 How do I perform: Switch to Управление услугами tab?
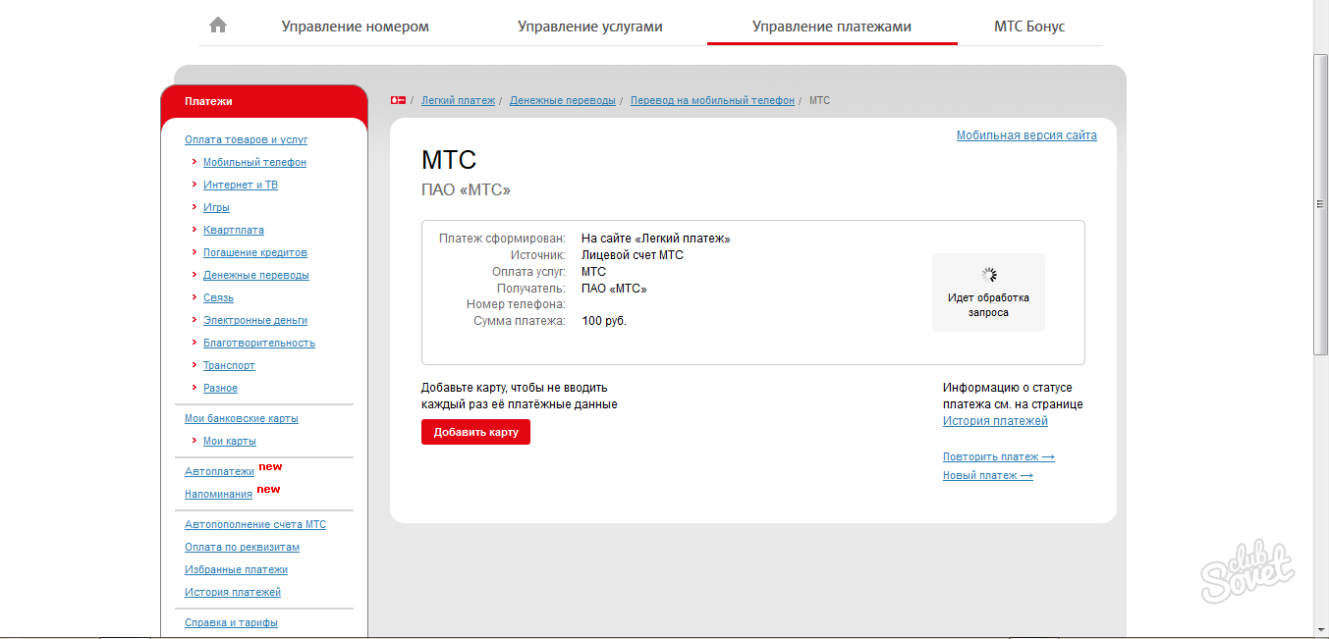pos(589,27)
